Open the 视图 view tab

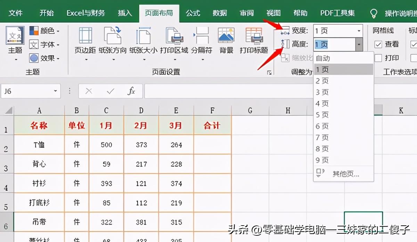coord(273,13)
